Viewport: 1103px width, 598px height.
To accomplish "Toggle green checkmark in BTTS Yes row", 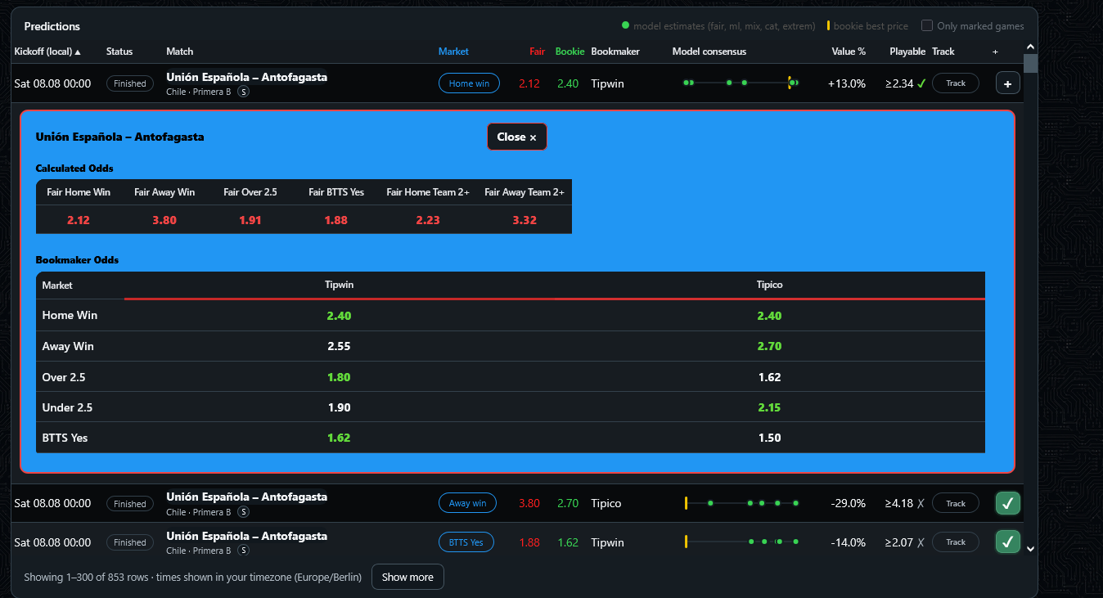I will click(x=1008, y=542).
